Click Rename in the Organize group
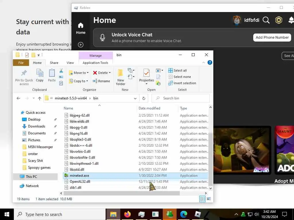Screen dimensions: 294x220 coord(101,81)
